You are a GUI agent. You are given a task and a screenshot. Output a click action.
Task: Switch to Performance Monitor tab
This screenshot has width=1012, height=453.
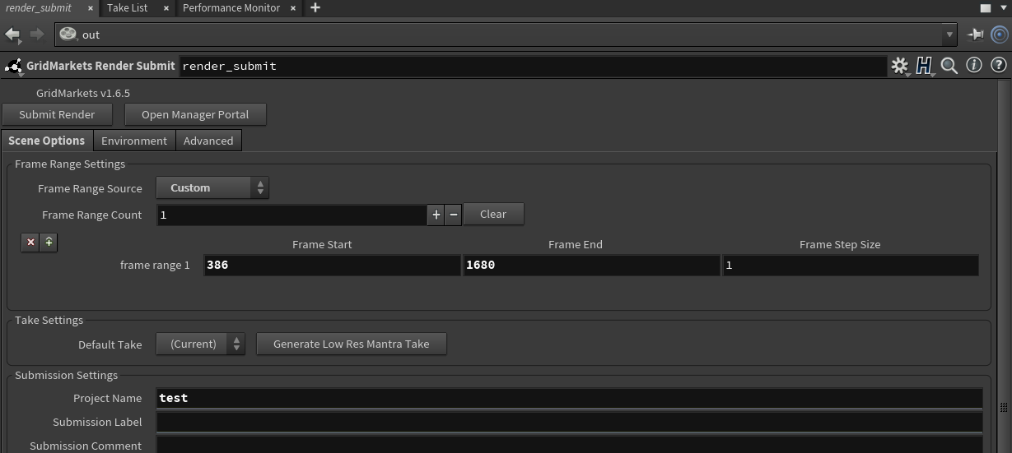click(231, 7)
